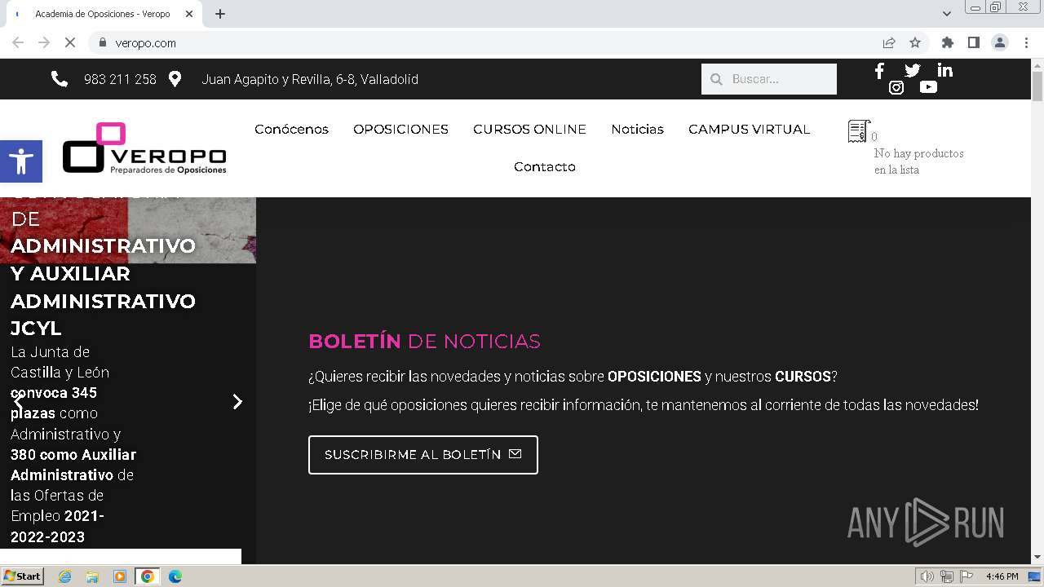Open File Explorer from taskbar
The image size is (1044, 587).
coord(92,576)
